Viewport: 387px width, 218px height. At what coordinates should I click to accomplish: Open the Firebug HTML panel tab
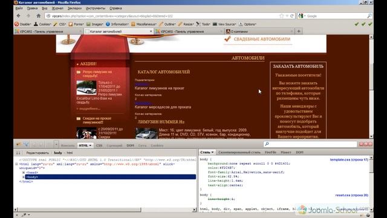coord(85,145)
